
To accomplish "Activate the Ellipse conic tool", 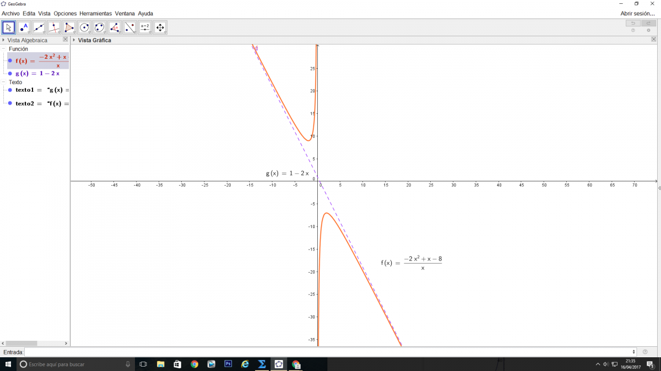I will 99,27.
